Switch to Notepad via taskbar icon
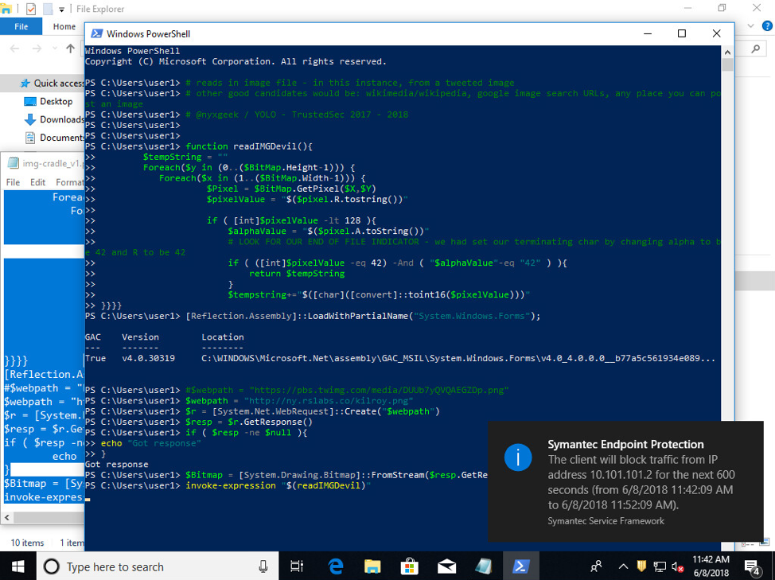775x580 pixels. click(x=484, y=566)
